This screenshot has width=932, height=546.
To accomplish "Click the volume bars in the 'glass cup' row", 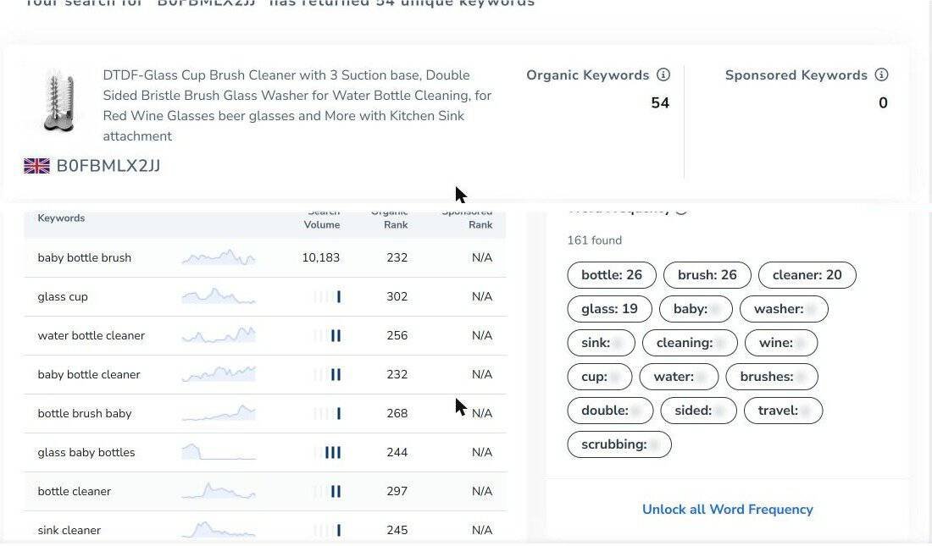I will click(x=327, y=296).
